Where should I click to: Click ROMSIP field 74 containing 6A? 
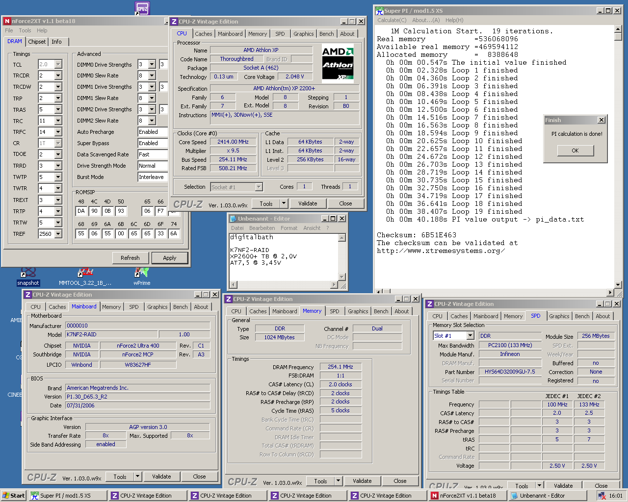174,233
